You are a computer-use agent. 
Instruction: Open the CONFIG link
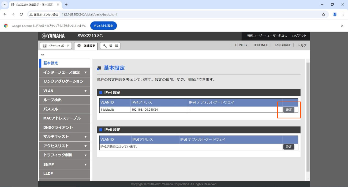click(241, 45)
